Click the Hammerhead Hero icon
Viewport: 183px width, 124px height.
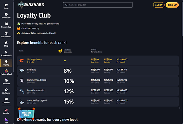point(22,81)
